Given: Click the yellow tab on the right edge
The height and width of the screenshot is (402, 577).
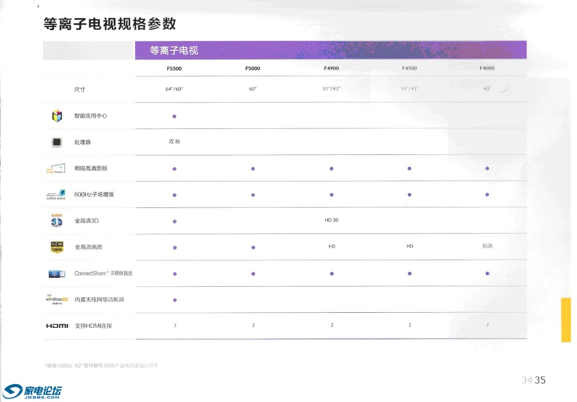Looking at the screenshot, I should pos(566,320).
